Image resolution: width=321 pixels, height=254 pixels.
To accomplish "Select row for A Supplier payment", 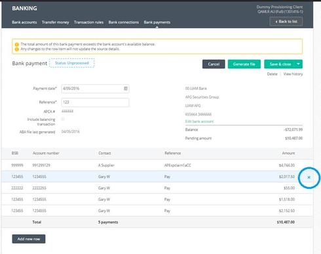I will pyautogui.click(x=157, y=165).
